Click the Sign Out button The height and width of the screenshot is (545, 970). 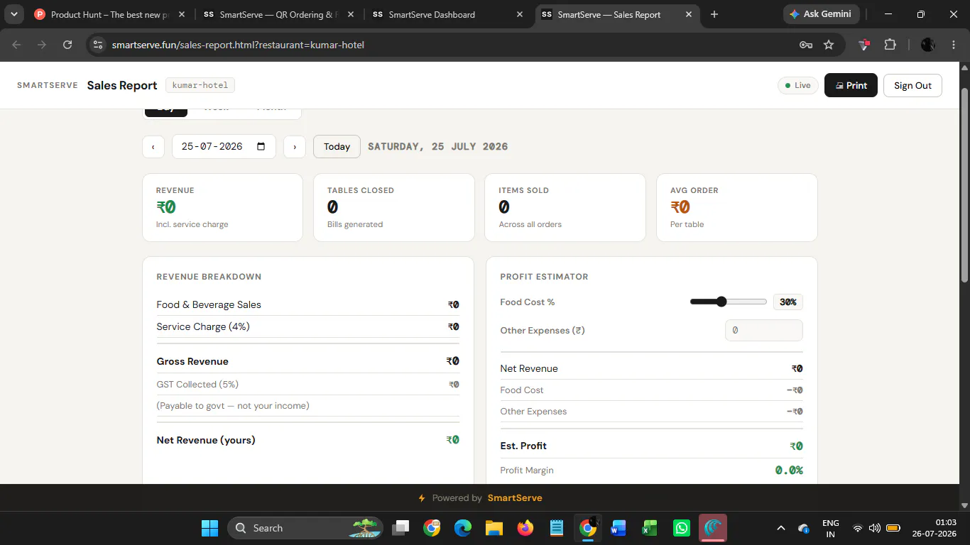pyautogui.click(x=912, y=85)
